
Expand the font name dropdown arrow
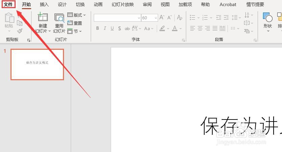pos(139,18)
